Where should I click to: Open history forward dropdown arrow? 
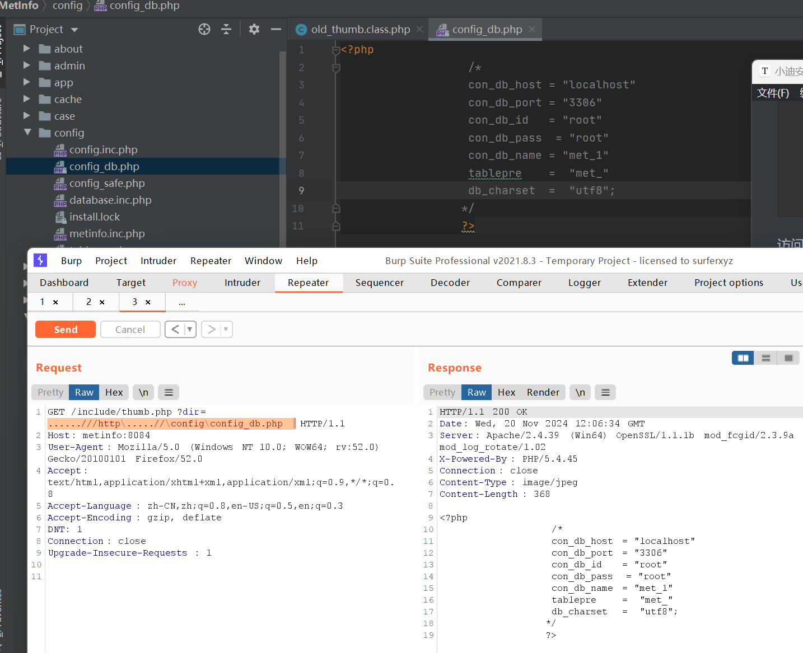tap(226, 330)
